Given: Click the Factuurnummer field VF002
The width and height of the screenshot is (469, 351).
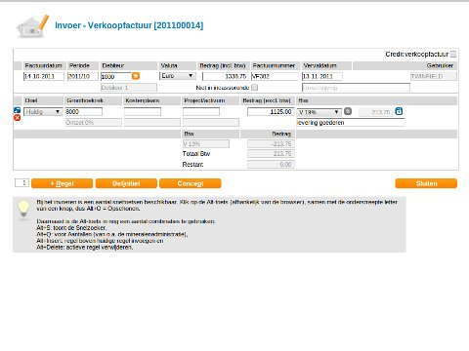Looking at the screenshot, I should (x=275, y=76).
